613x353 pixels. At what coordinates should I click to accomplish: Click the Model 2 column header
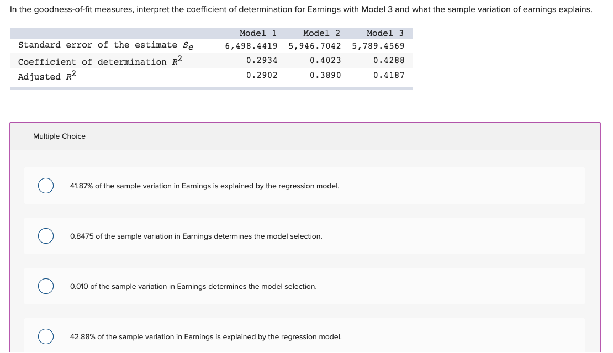[x=321, y=33]
